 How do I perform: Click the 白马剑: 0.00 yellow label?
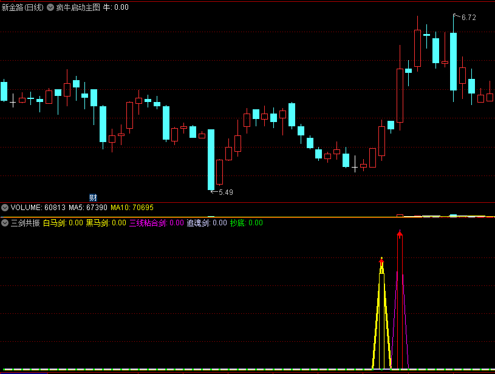63,223
